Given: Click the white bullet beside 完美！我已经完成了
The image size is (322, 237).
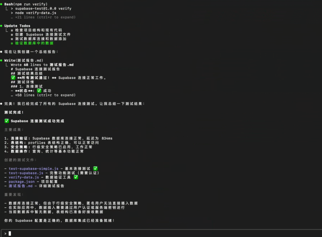Looking at the screenshot, I should click(1, 104).
